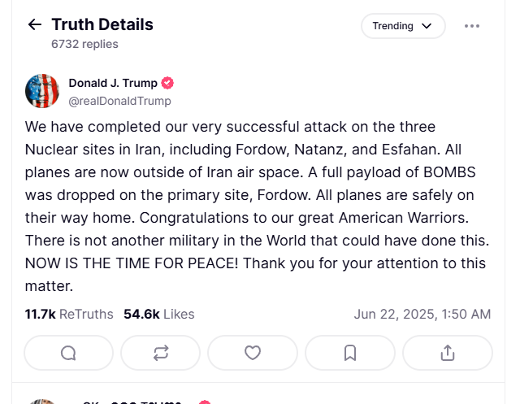Screen dimensions: 520x404
Task: Open the three-dot more options menu
Action: 471,26
